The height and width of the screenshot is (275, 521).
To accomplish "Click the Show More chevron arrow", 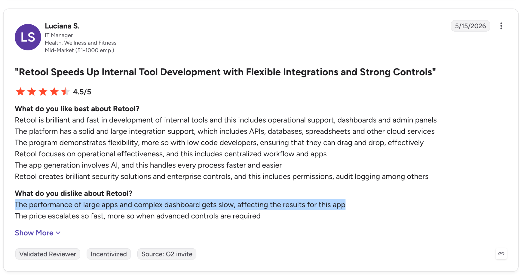I will pos(58,233).
